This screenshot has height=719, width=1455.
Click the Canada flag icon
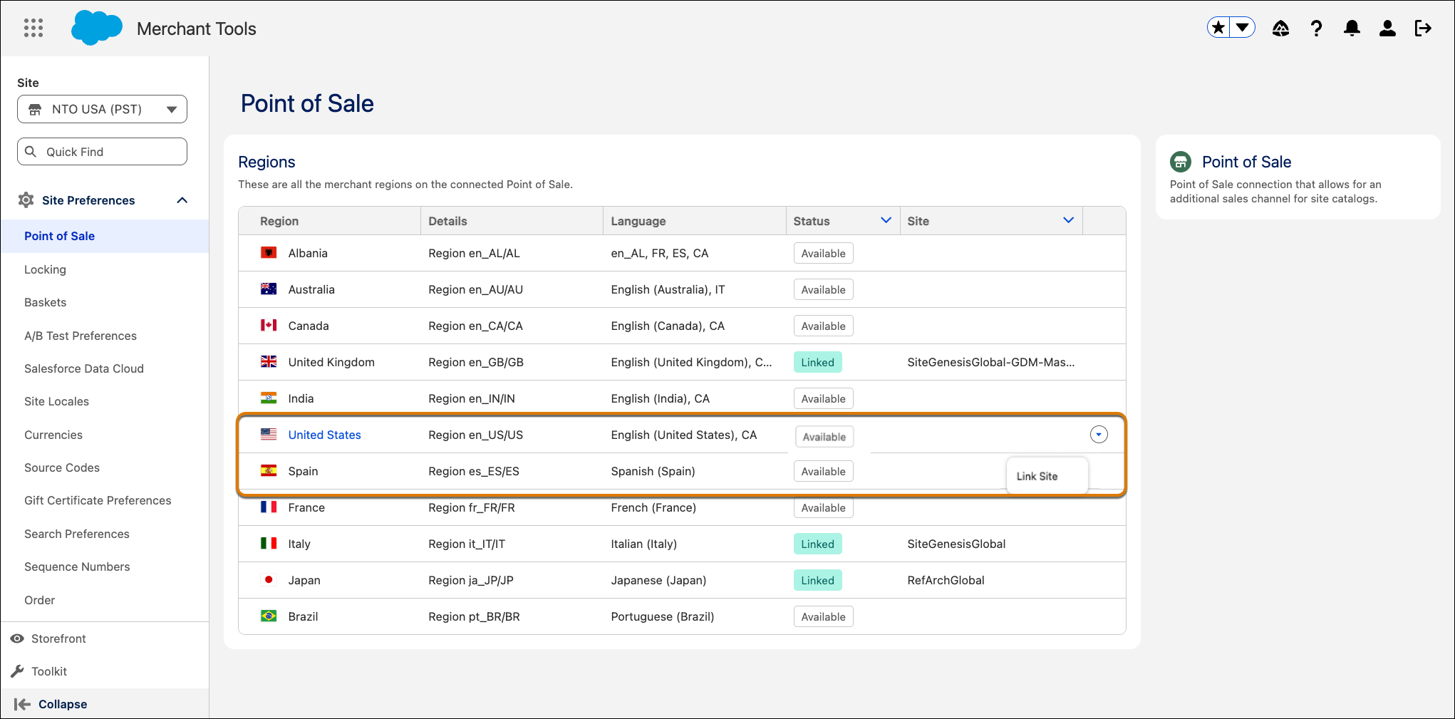point(269,325)
